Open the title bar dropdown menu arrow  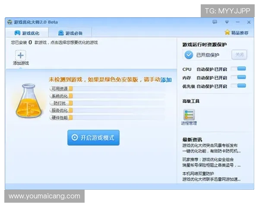pos(227,22)
